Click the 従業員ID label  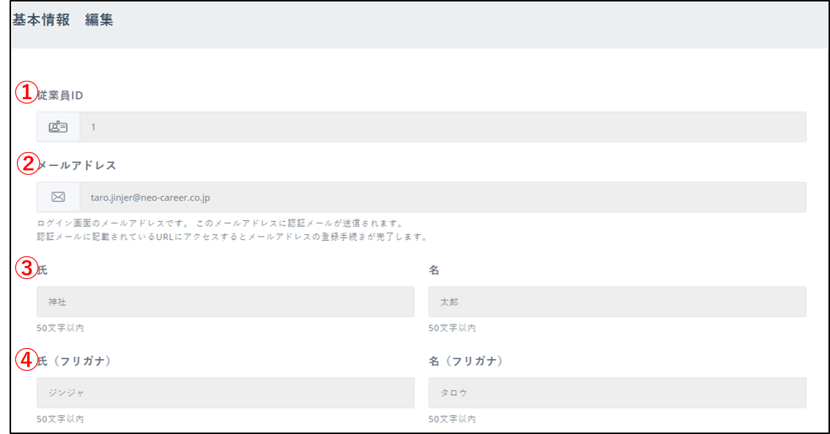(x=60, y=95)
